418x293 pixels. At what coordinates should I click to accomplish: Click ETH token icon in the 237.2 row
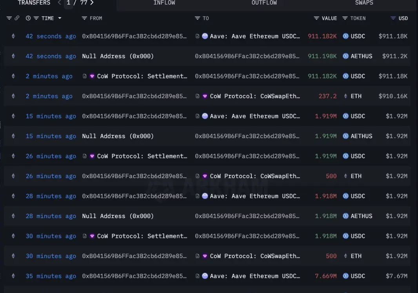tap(345, 96)
